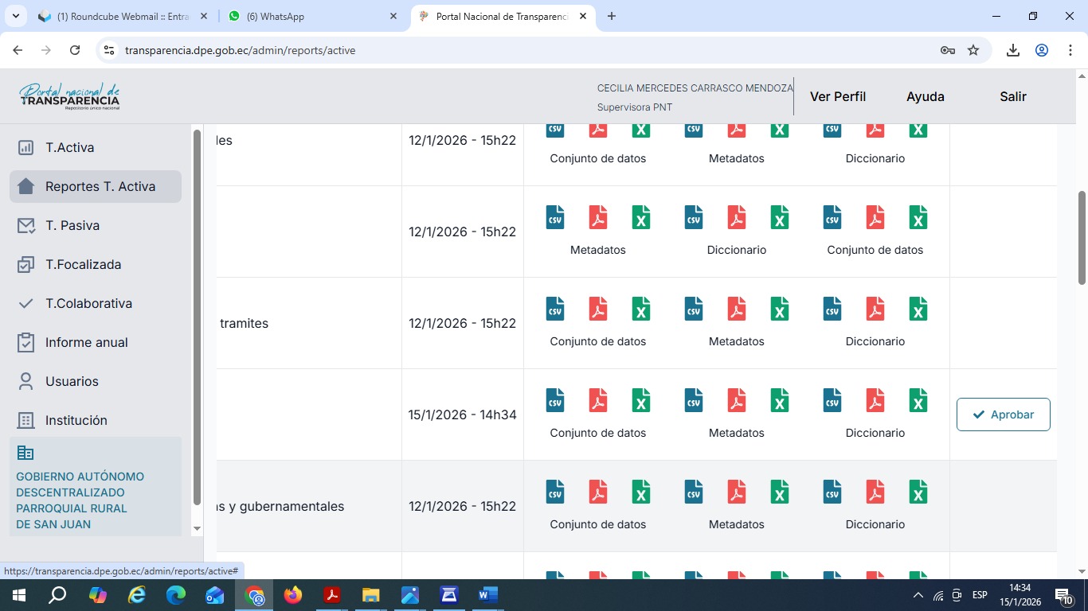
Task: Select Usuarios in the sidebar menu
Action: (72, 381)
